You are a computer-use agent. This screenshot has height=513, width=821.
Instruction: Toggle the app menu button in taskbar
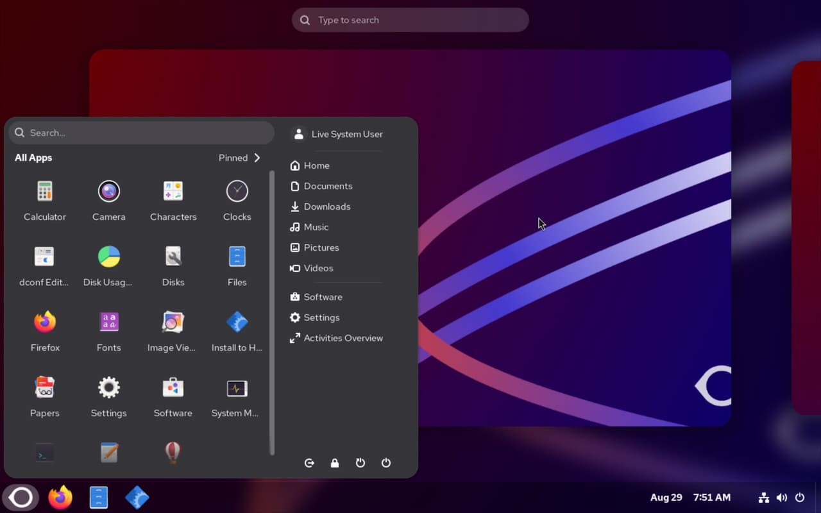pos(21,498)
